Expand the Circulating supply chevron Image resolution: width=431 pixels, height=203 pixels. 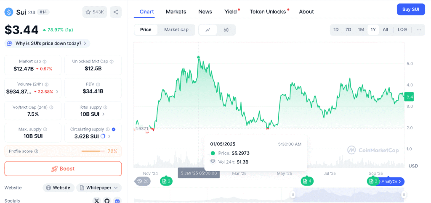coord(109,136)
